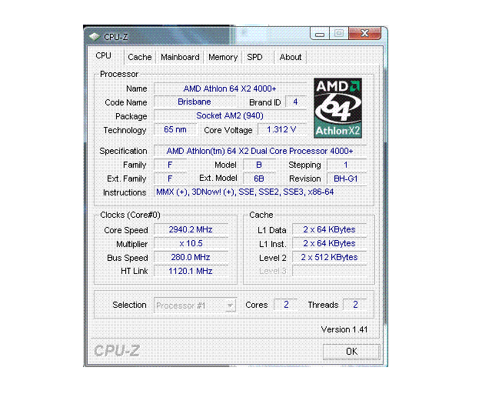
Task: Click the Stepping value 1
Action: tap(346, 165)
